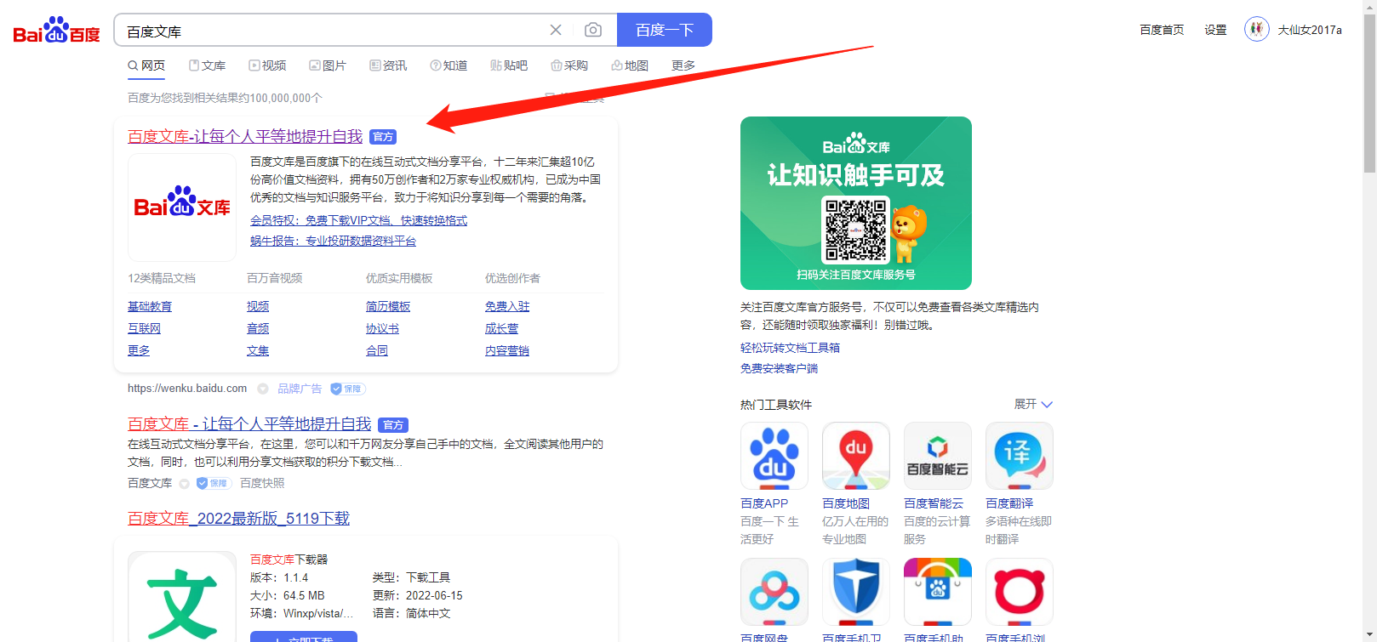Open camera image search icon
This screenshot has height=642, width=1377.
593,30
